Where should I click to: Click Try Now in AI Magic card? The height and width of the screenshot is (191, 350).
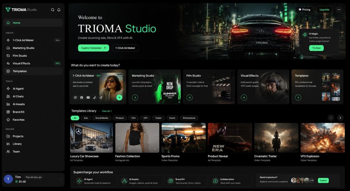(316, 48)
